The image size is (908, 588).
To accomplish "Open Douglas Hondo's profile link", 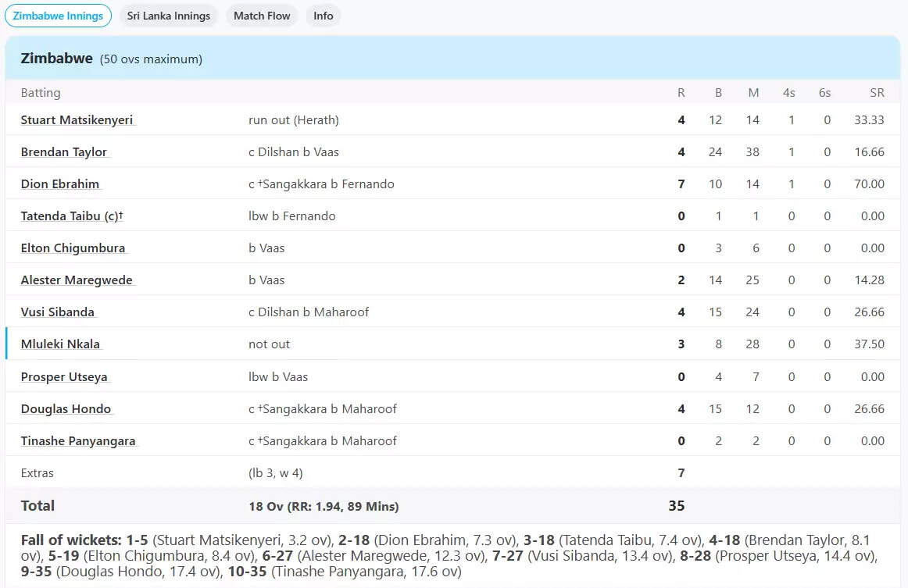I will point(66,409).
